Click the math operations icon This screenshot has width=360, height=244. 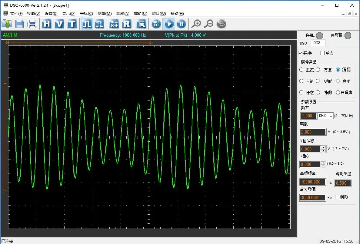click(114, 24)
